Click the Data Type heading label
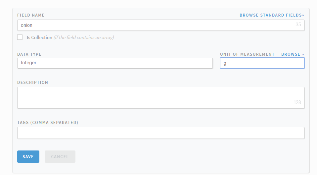Image resolution: width=317 pixels, height=175 pixels. 29,54
